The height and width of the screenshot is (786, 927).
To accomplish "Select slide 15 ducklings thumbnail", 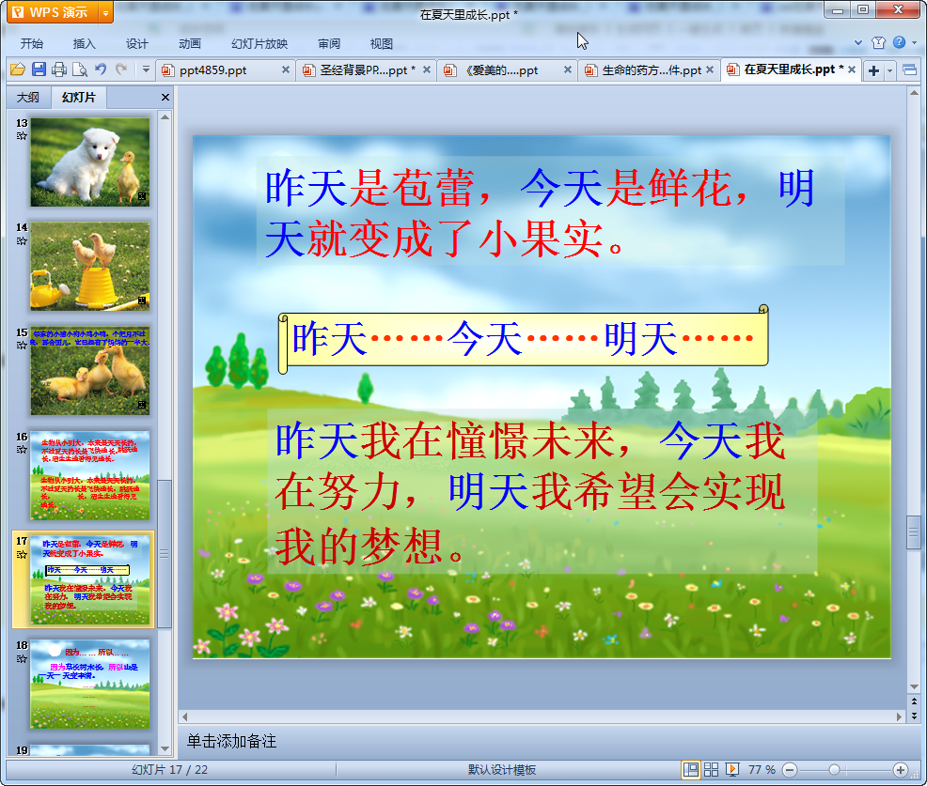I will [90, 371].
